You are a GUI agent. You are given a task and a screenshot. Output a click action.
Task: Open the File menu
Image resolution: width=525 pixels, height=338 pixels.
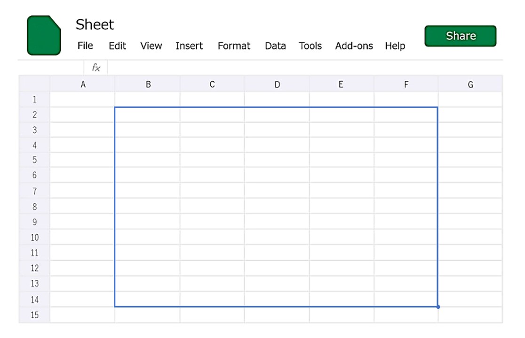85,46
